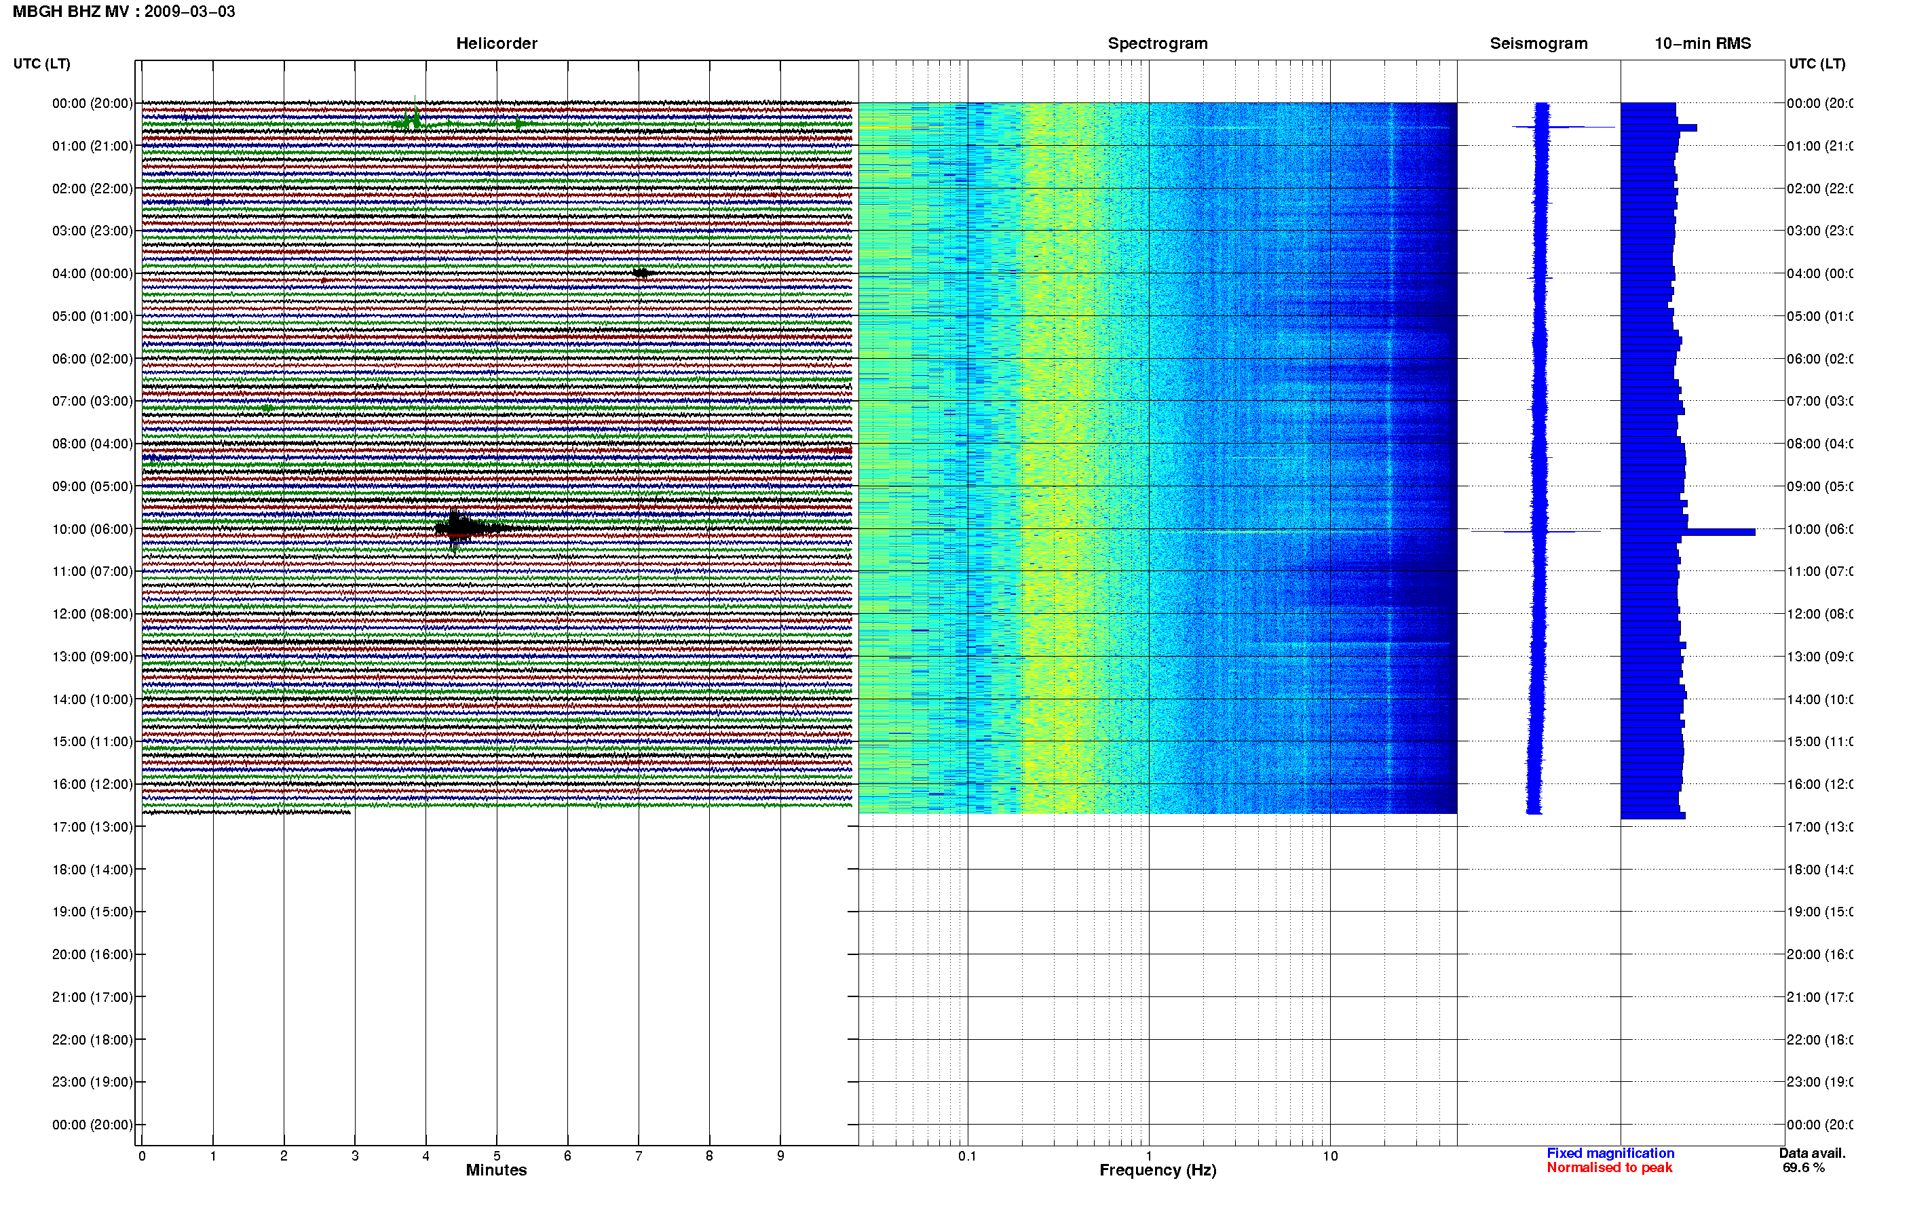Screen dimensions: 1930x1206
Task: Click the 10 Hz frequency tick label
Action: [1330, 1156]
